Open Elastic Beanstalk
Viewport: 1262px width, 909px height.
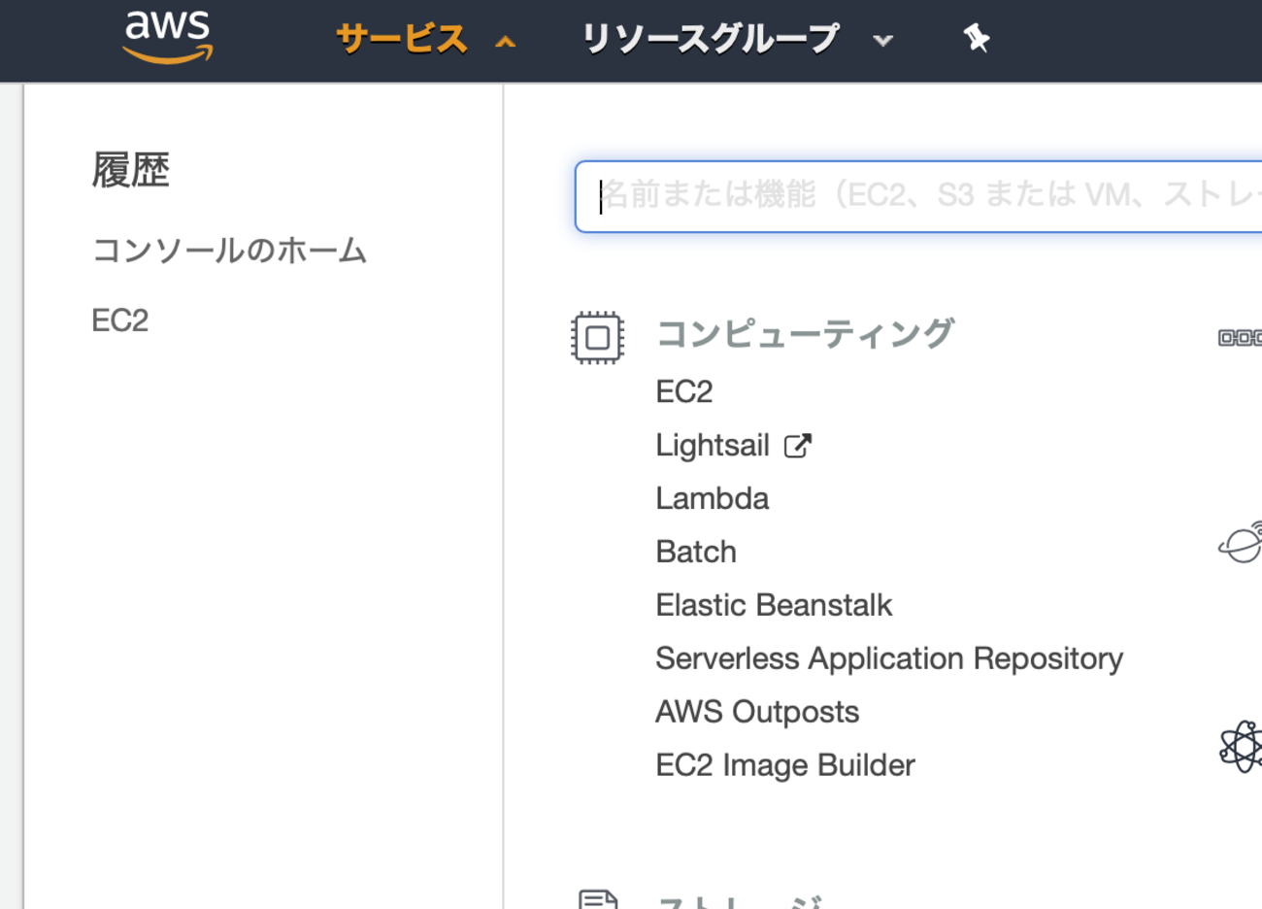[x=774, y=605]
